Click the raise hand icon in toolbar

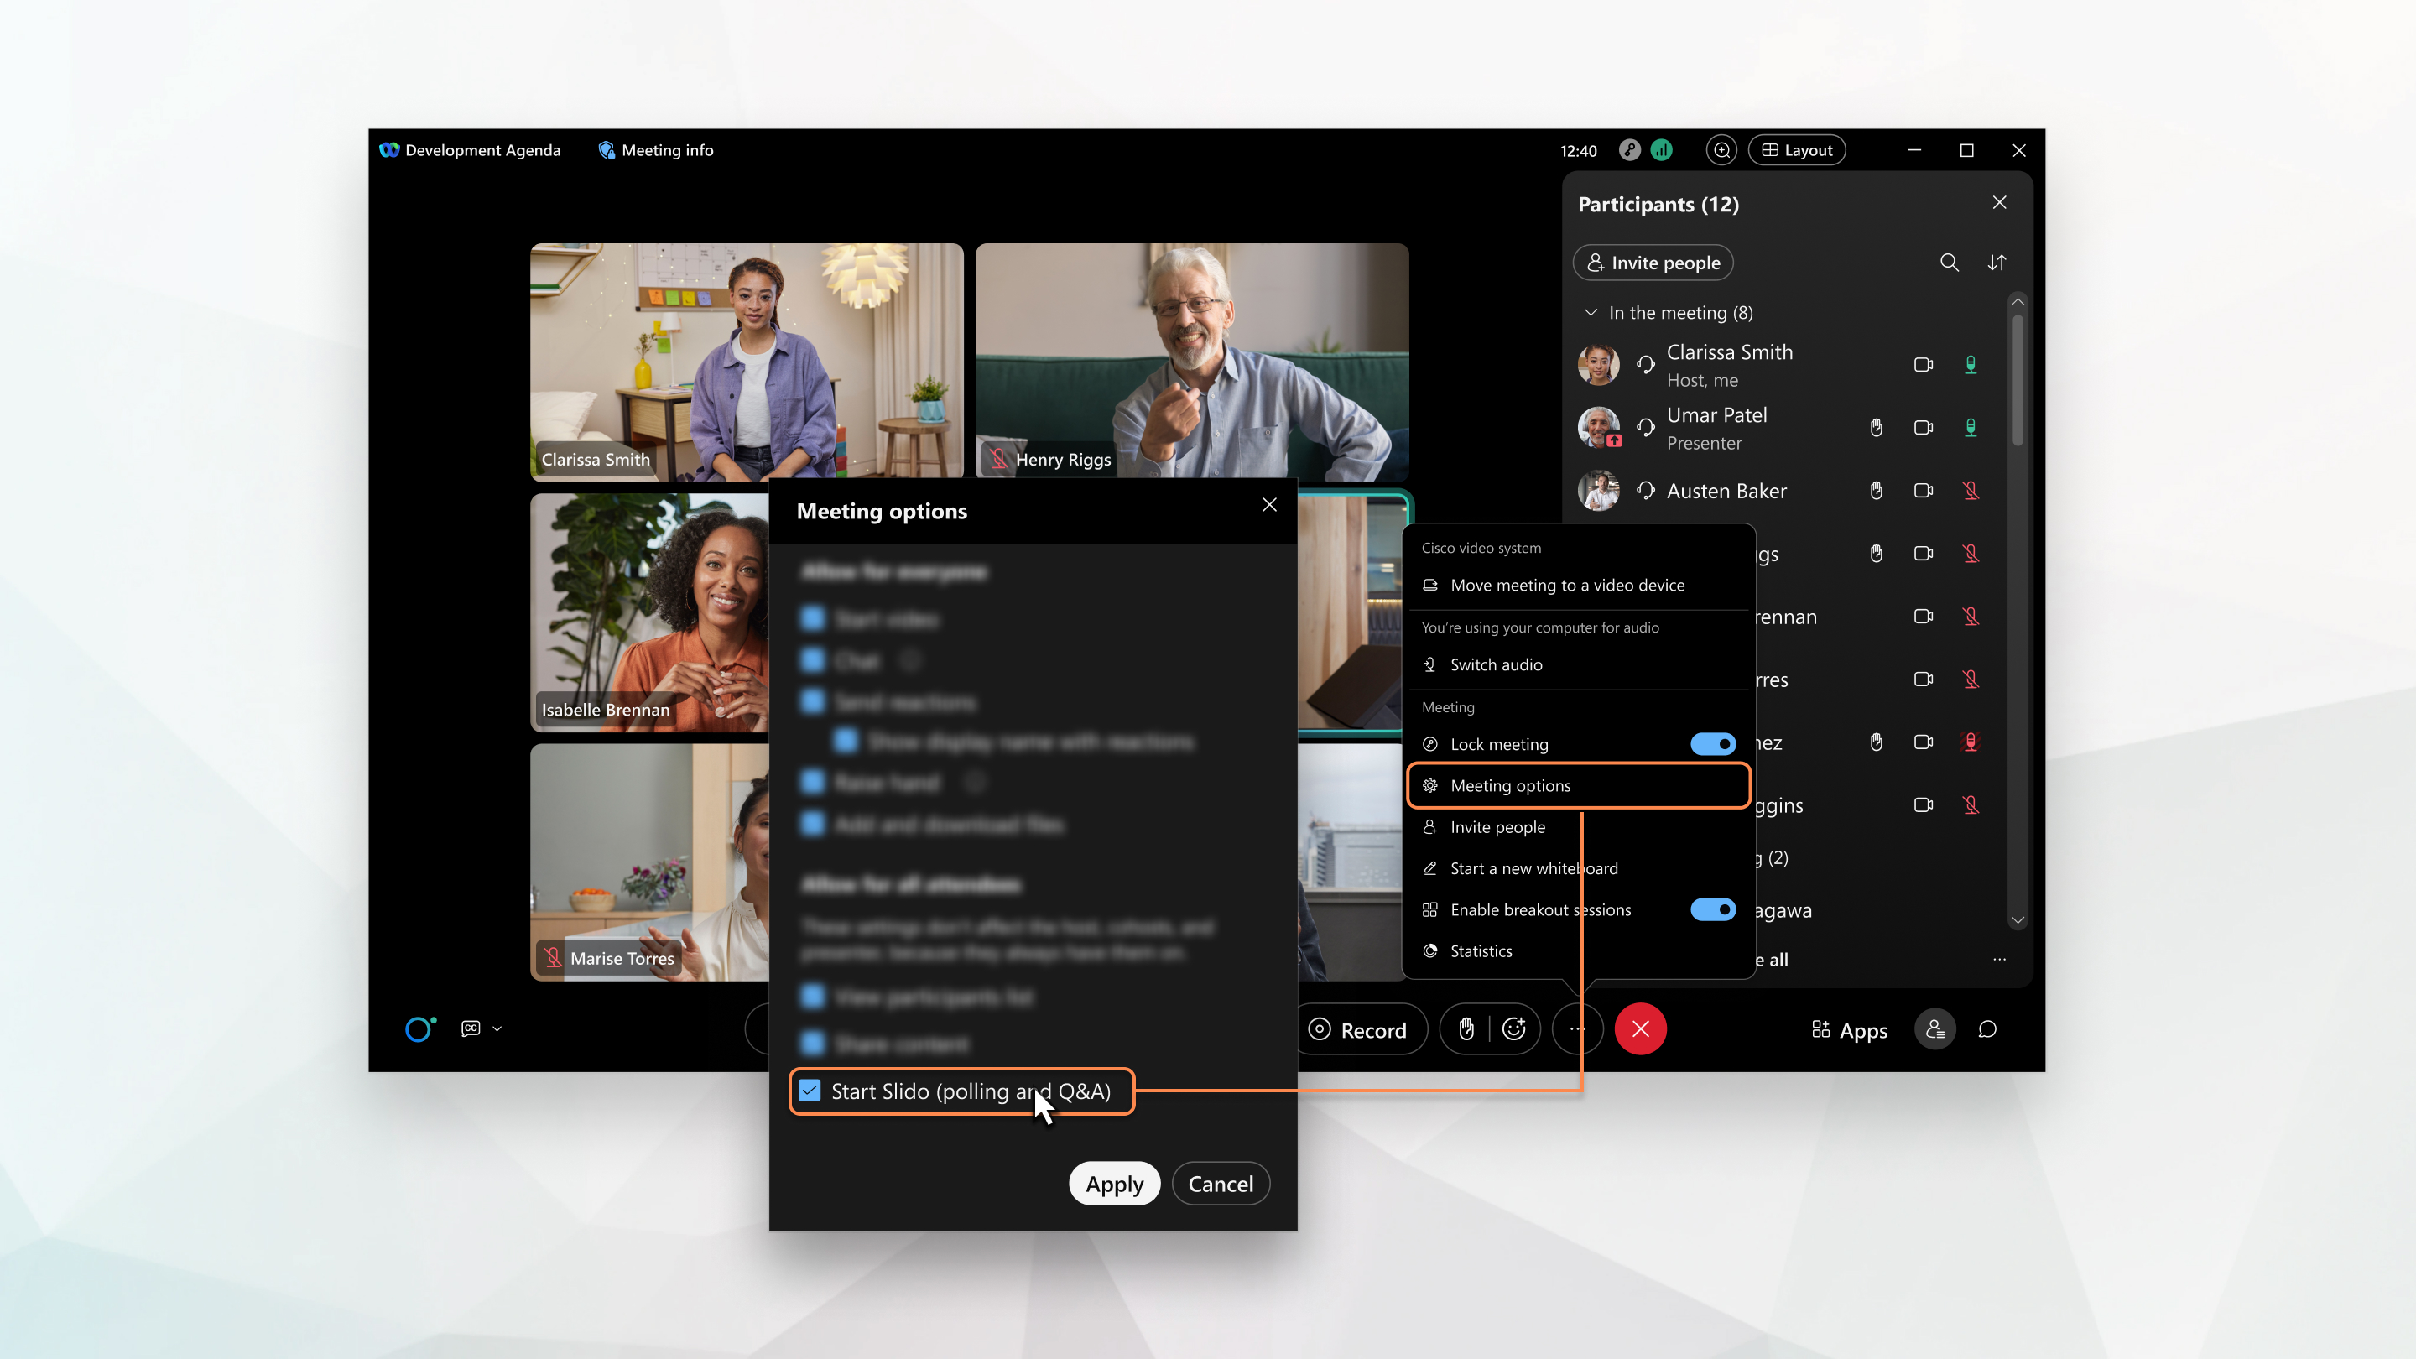tap(1466, 1028)
